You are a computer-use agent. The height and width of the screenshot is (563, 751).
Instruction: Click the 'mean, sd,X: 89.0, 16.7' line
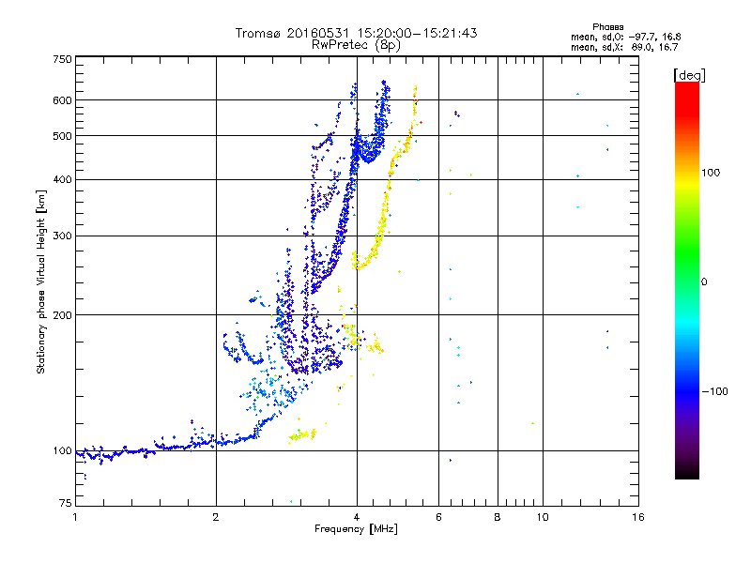pos(624,47)
